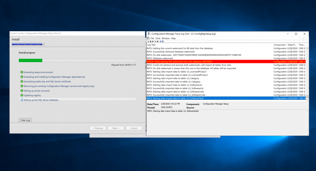This screenshot has width=316, height=171.
Task: Click green check beside Evaluating setup environment
Action: (x=22, y=72)
